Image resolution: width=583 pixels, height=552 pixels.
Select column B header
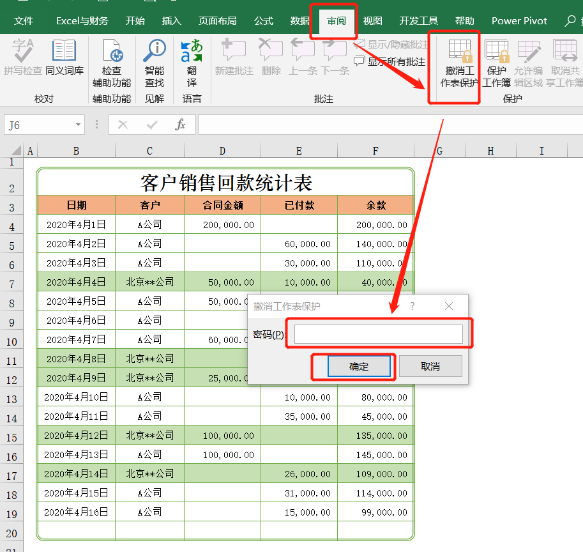pyautogui.click(x=76, y=151)
